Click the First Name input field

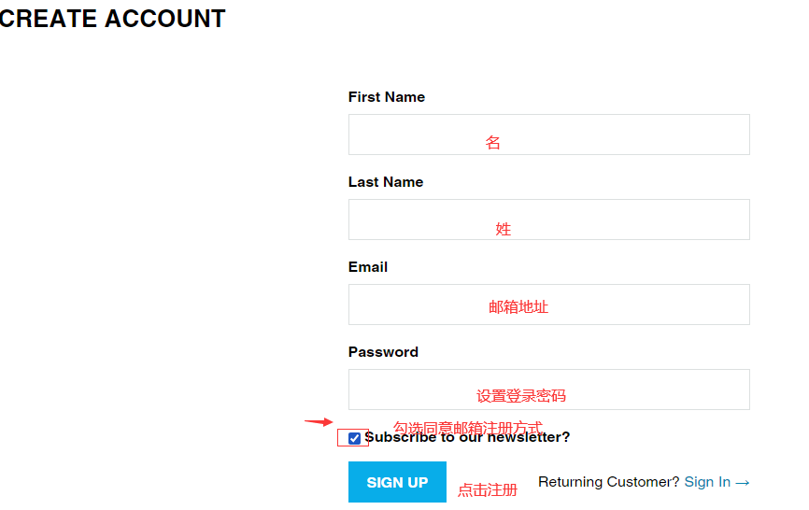548,135
